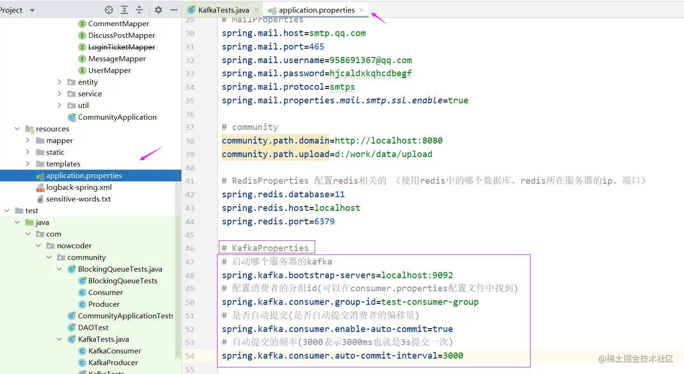Select the Producer class
The width and height of the screenshot is (684, 374).
(x=104, y=304)
